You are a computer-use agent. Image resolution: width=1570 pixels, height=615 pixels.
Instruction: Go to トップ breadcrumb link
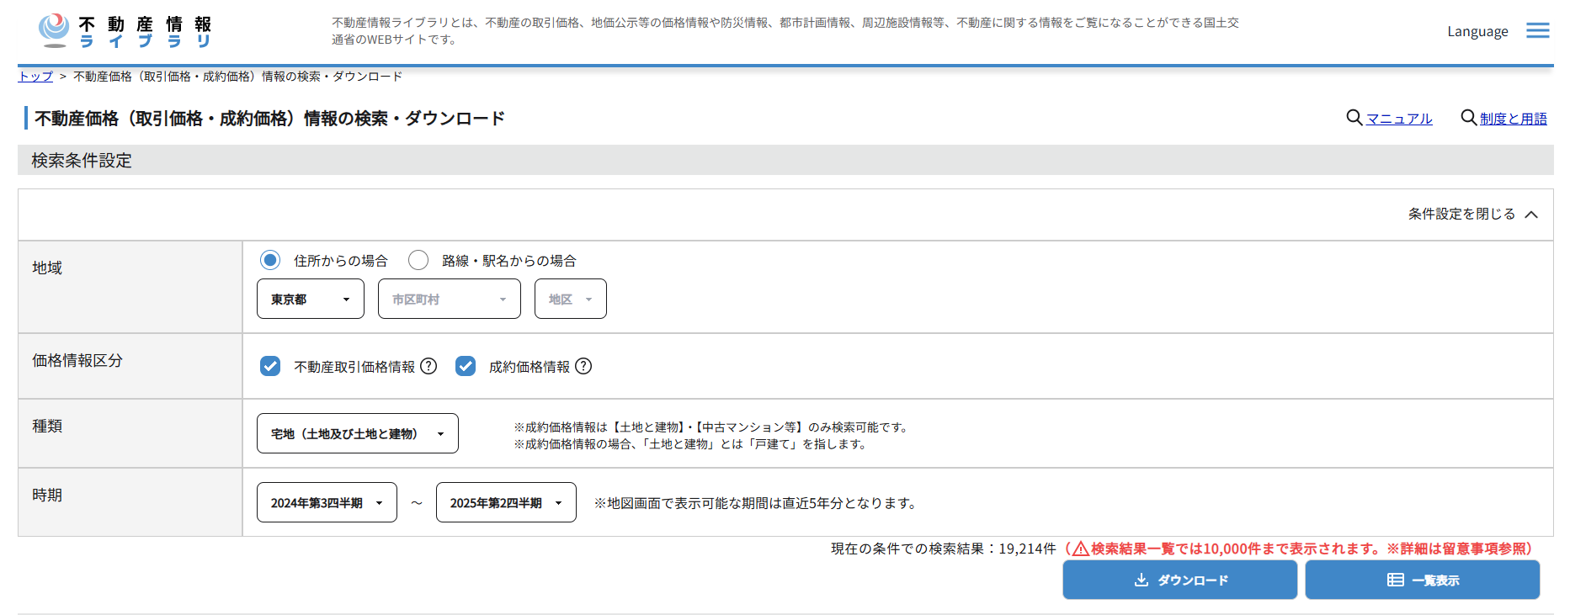(35, 77)
